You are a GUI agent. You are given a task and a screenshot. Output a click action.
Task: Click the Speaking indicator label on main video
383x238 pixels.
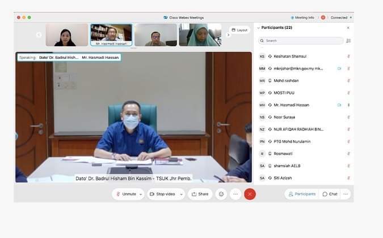(x=69, y=58)
